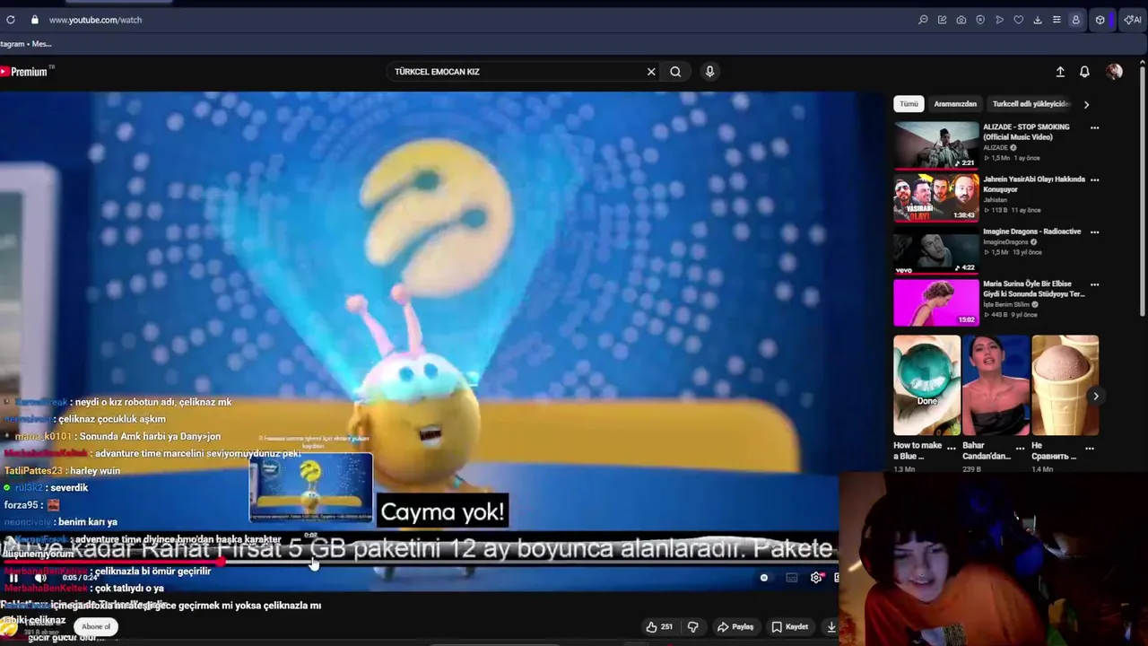Open options menu for Imagine Dragons - Radioactive
Image resolution: width=1148 pixels, height=646 pixels.
(x=1094, y=231)
